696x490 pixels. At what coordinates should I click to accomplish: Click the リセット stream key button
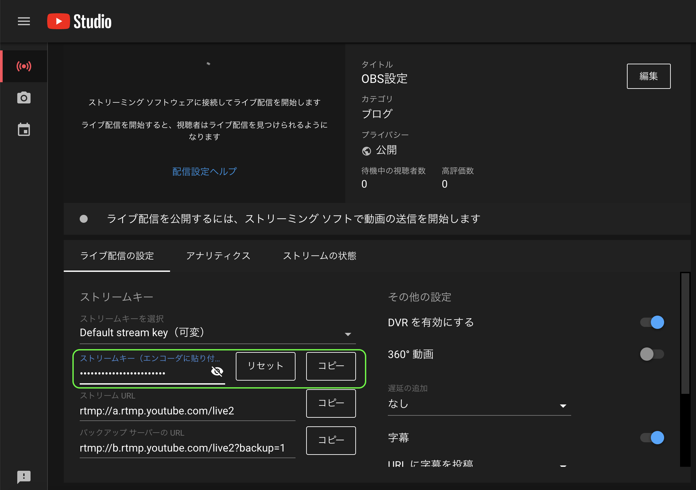click(266, 366)
